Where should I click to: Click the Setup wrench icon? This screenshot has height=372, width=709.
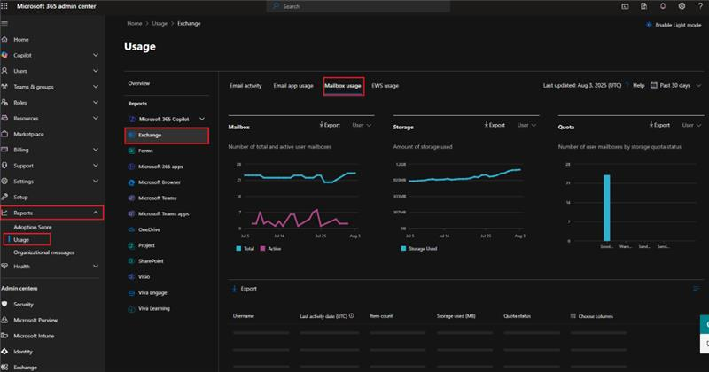(x=4, y=198)
